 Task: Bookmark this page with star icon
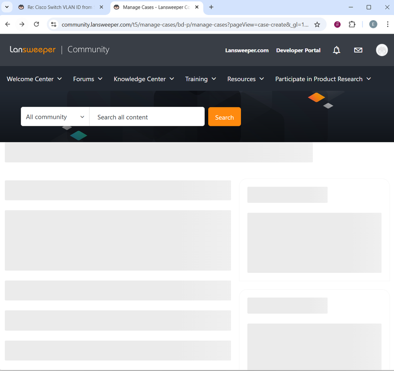(x=317, y=24)
